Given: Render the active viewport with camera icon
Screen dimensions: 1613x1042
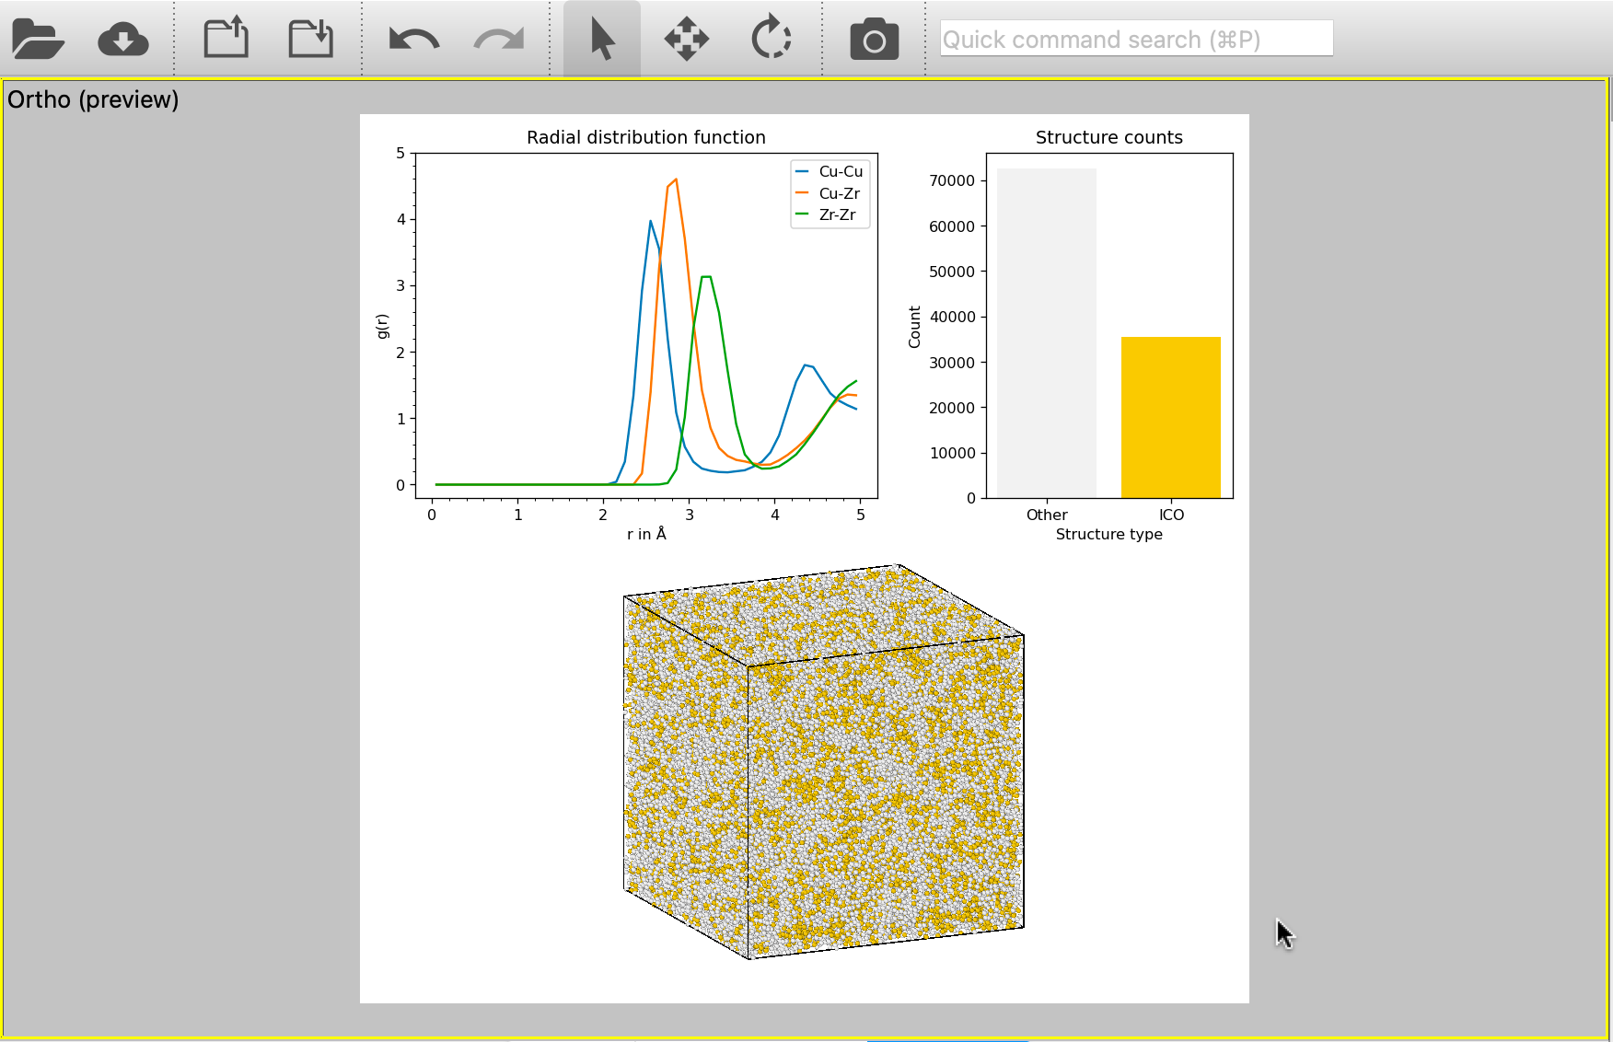Looking at the screenshot, I should pos(874,40).
